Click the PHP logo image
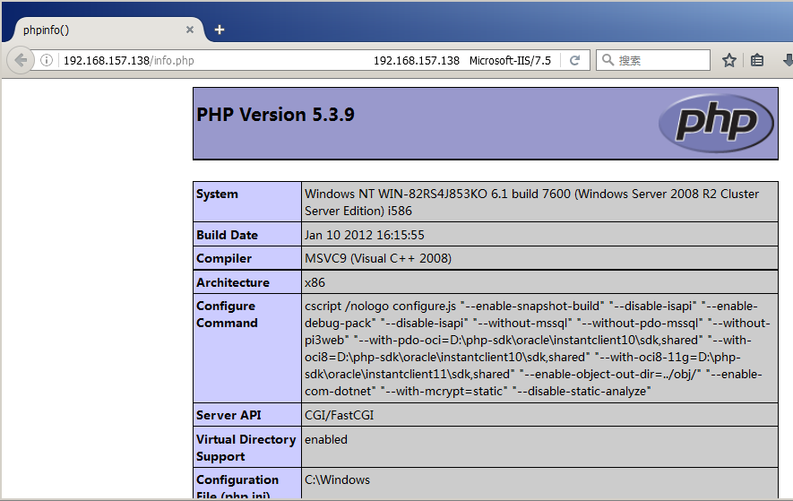Viewport: 793px width, 501px height. (x=716, y=123)
